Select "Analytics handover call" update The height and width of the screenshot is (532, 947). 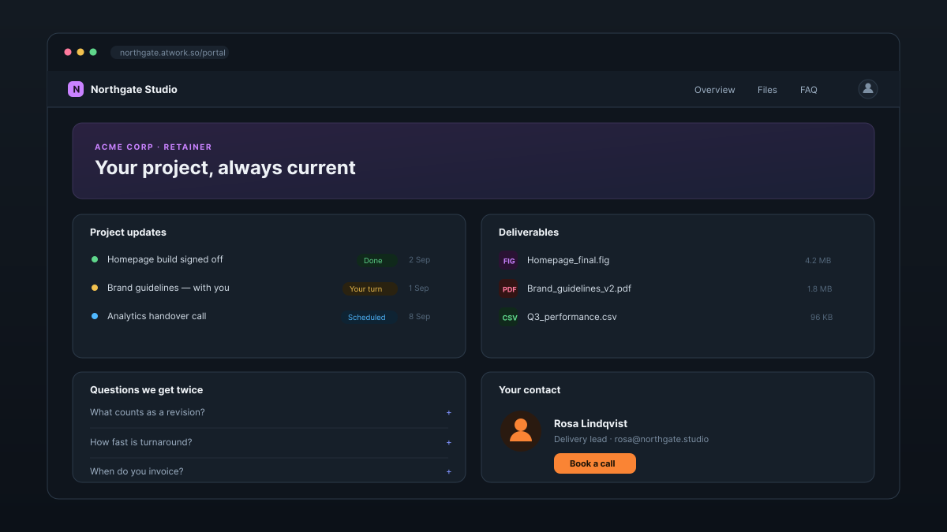[x=156, y=316]
